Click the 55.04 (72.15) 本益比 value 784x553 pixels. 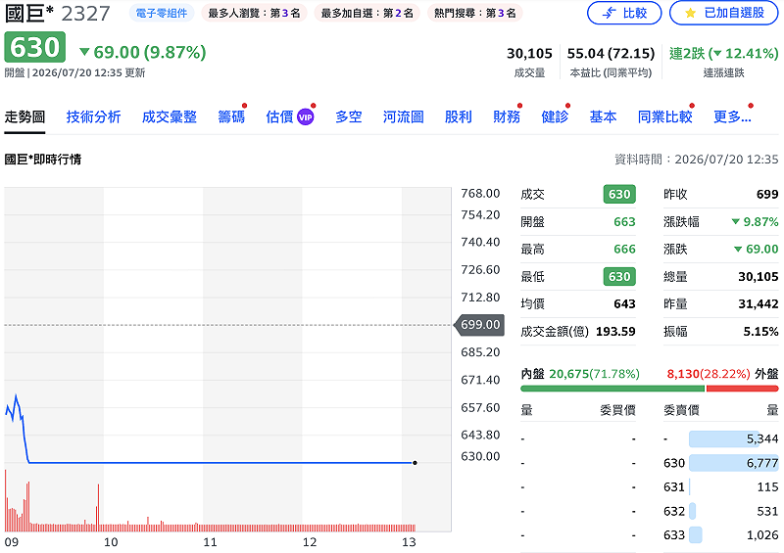point(611,53)
